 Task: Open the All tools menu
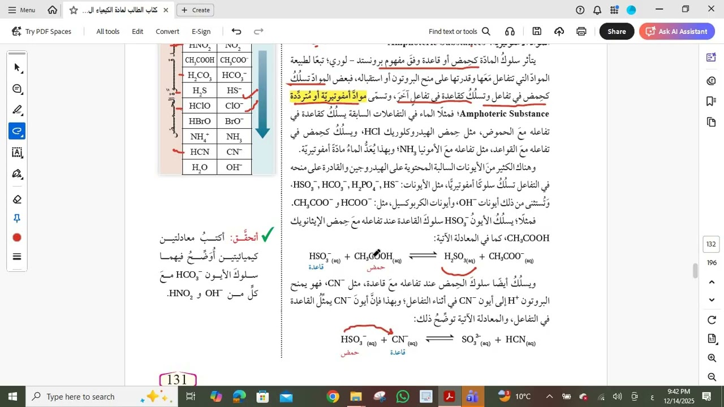[x=107, y=32]
